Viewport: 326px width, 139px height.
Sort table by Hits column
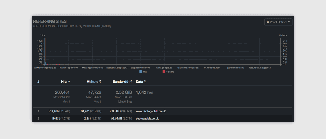coord(66,82)
